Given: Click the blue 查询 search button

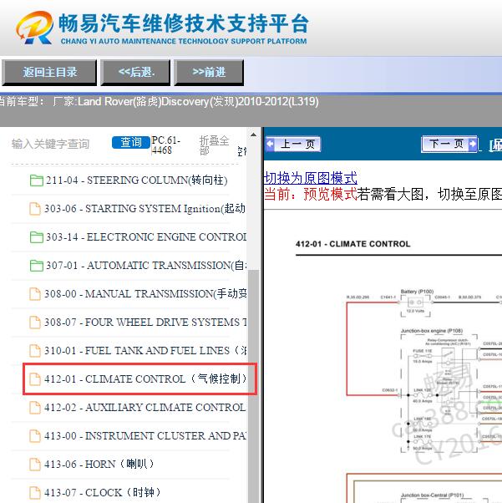Looking at the screenshot, I should [x=131, y=142].
